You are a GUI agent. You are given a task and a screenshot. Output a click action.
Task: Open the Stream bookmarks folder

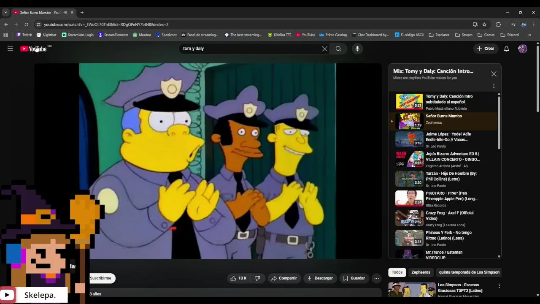[464, 35]
